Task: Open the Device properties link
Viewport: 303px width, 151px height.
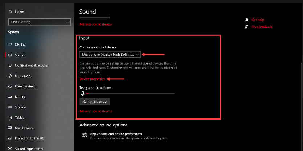Action: 92,79
